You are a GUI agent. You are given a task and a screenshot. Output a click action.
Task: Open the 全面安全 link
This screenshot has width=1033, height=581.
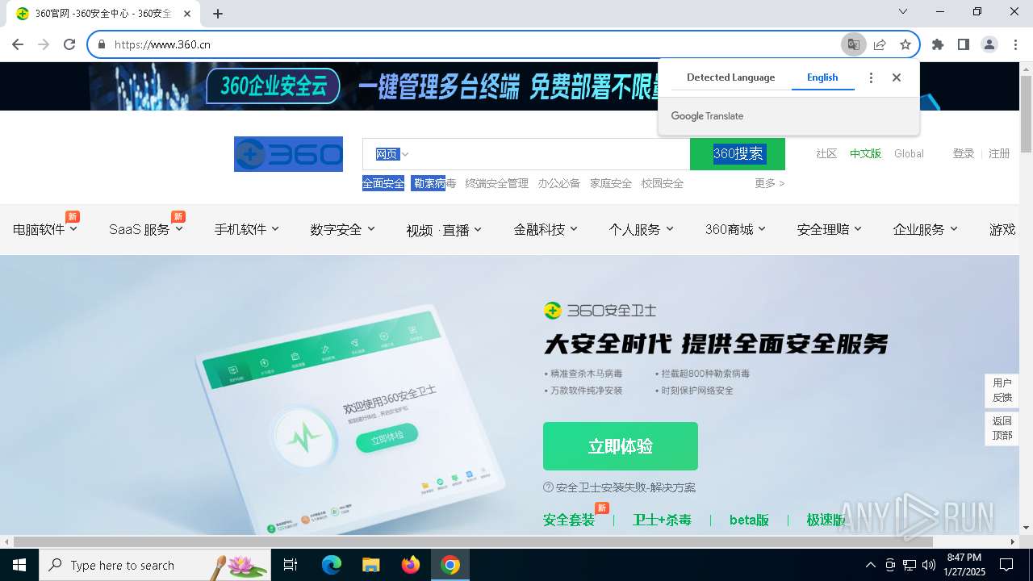click(383, 183)
